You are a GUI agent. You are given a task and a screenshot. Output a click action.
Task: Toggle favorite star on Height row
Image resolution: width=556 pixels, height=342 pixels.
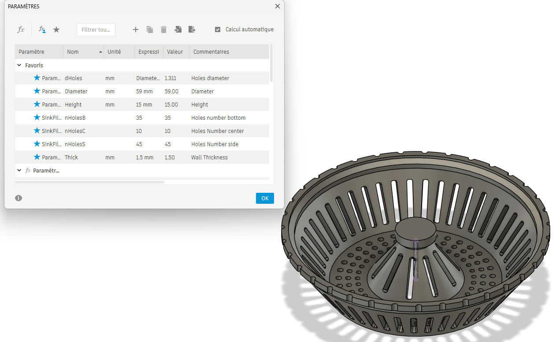coord(37,104)
